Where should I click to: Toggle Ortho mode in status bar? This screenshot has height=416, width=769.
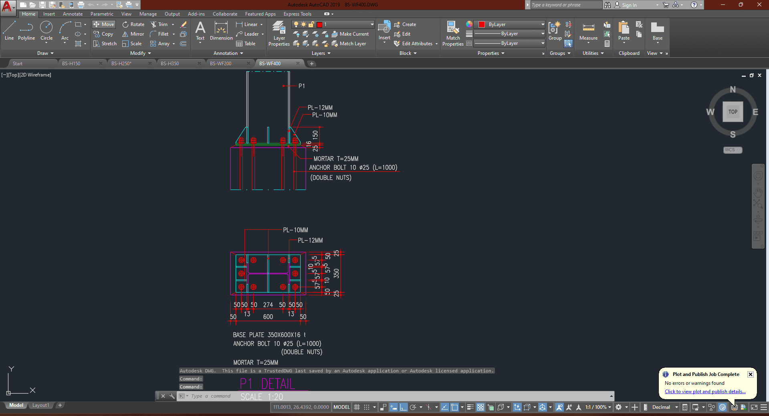click(403, 407)
